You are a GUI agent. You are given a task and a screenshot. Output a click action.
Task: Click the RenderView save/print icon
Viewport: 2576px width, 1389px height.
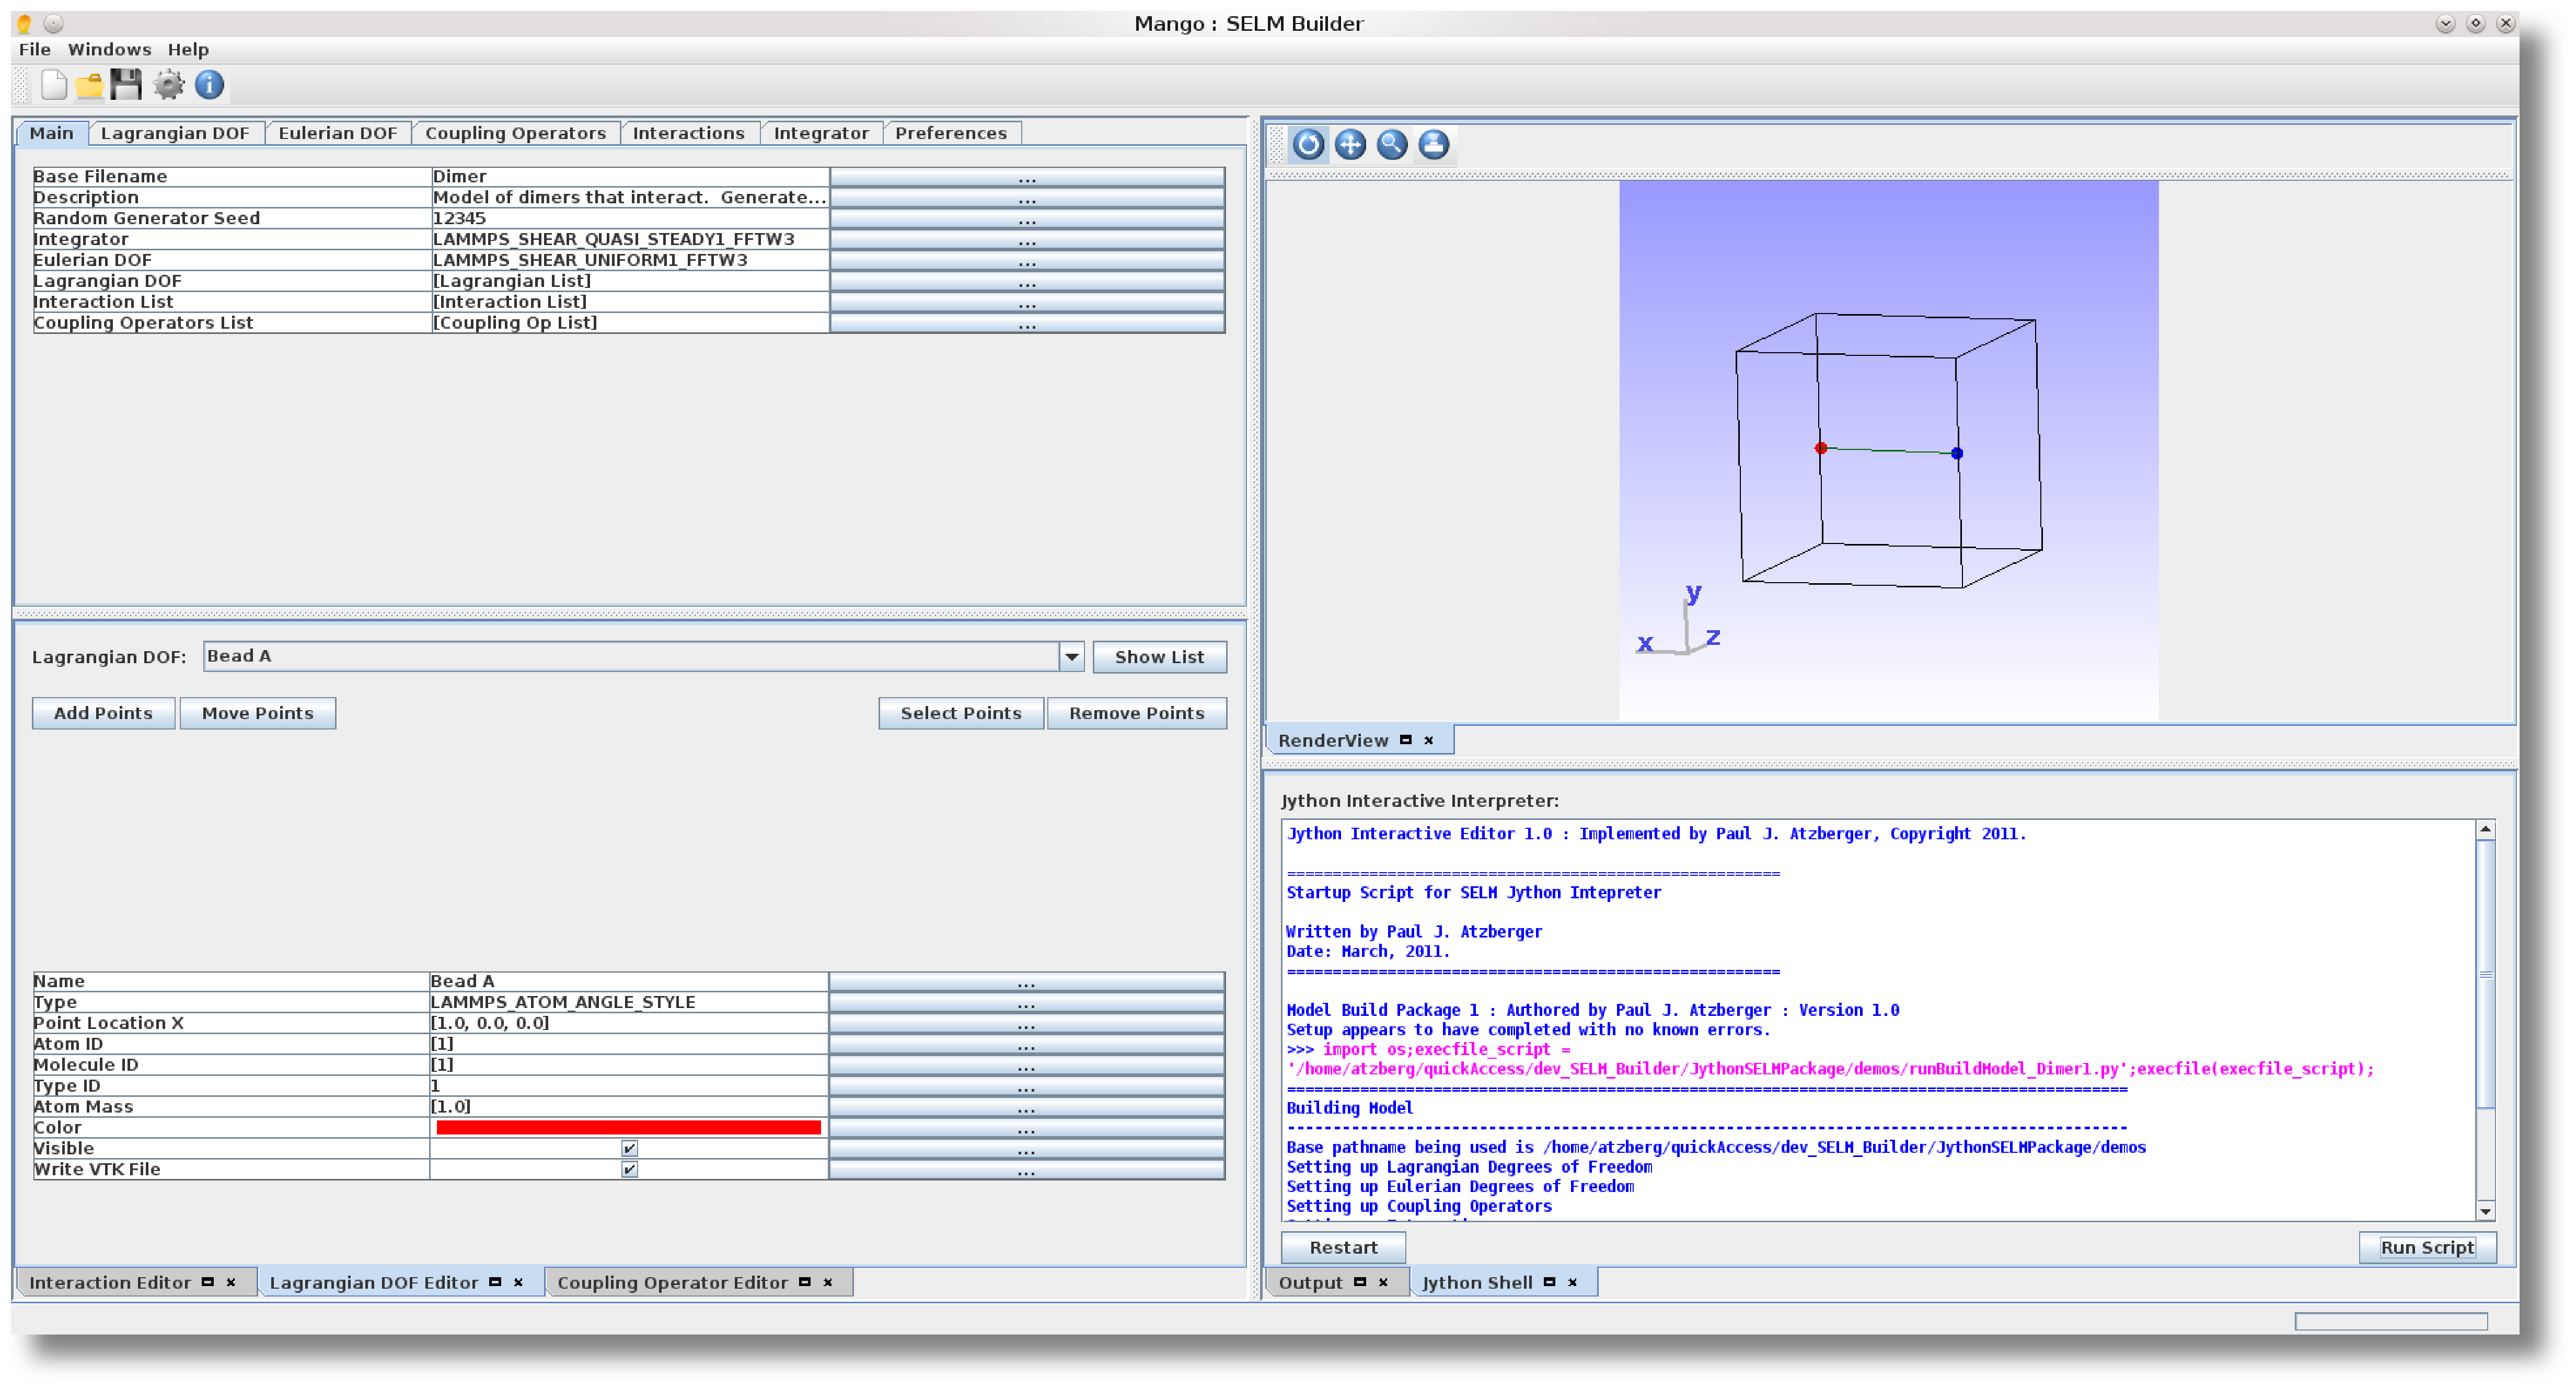click(x=1434, y=145)
